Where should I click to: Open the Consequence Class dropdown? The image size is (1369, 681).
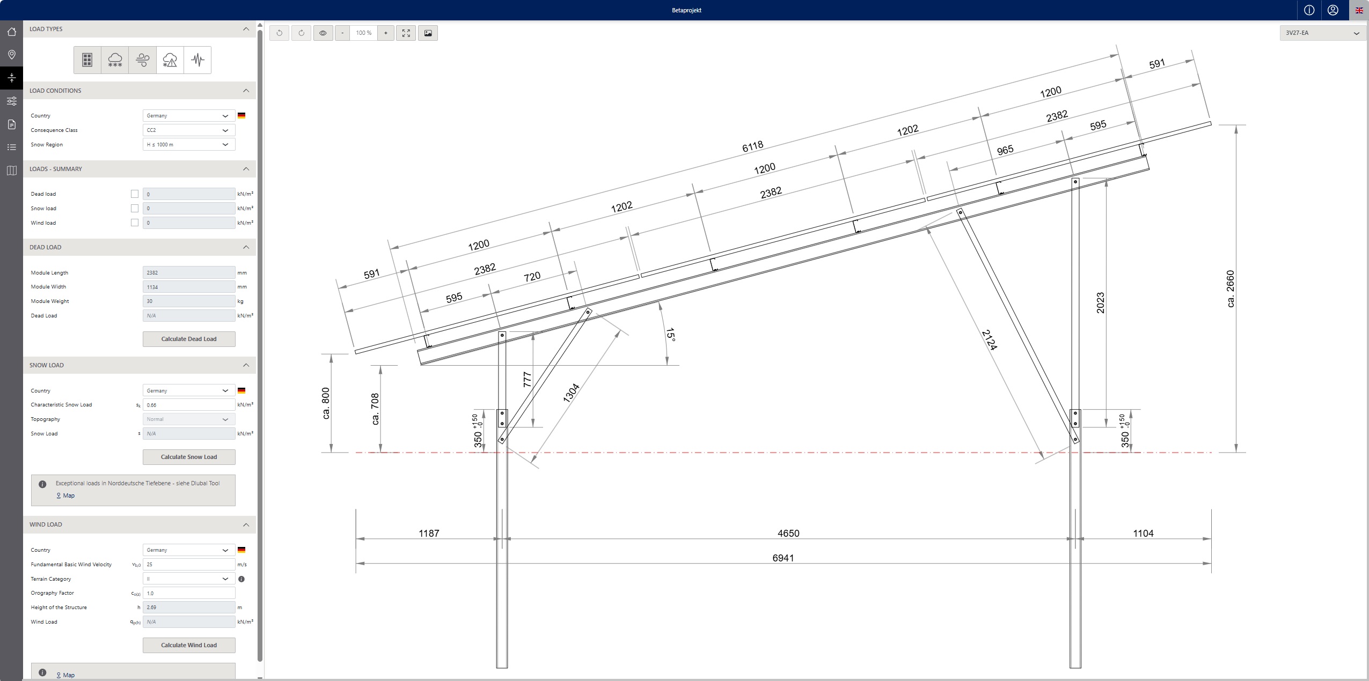189,130
